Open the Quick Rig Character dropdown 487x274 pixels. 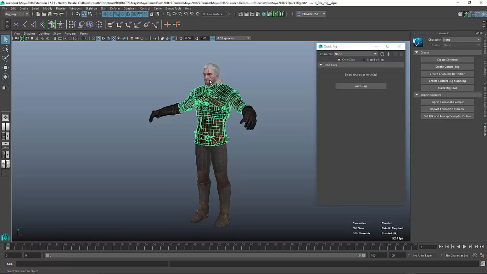[355, 54]
